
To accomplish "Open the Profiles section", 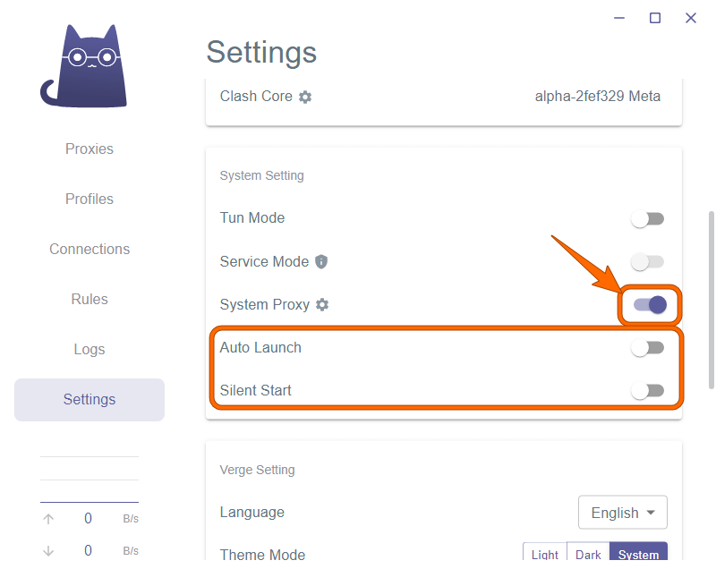I will (x=89, y=200).
